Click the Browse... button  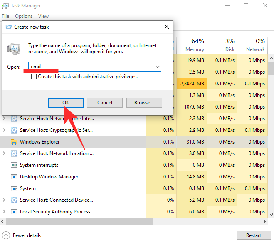tap(144, 103)
